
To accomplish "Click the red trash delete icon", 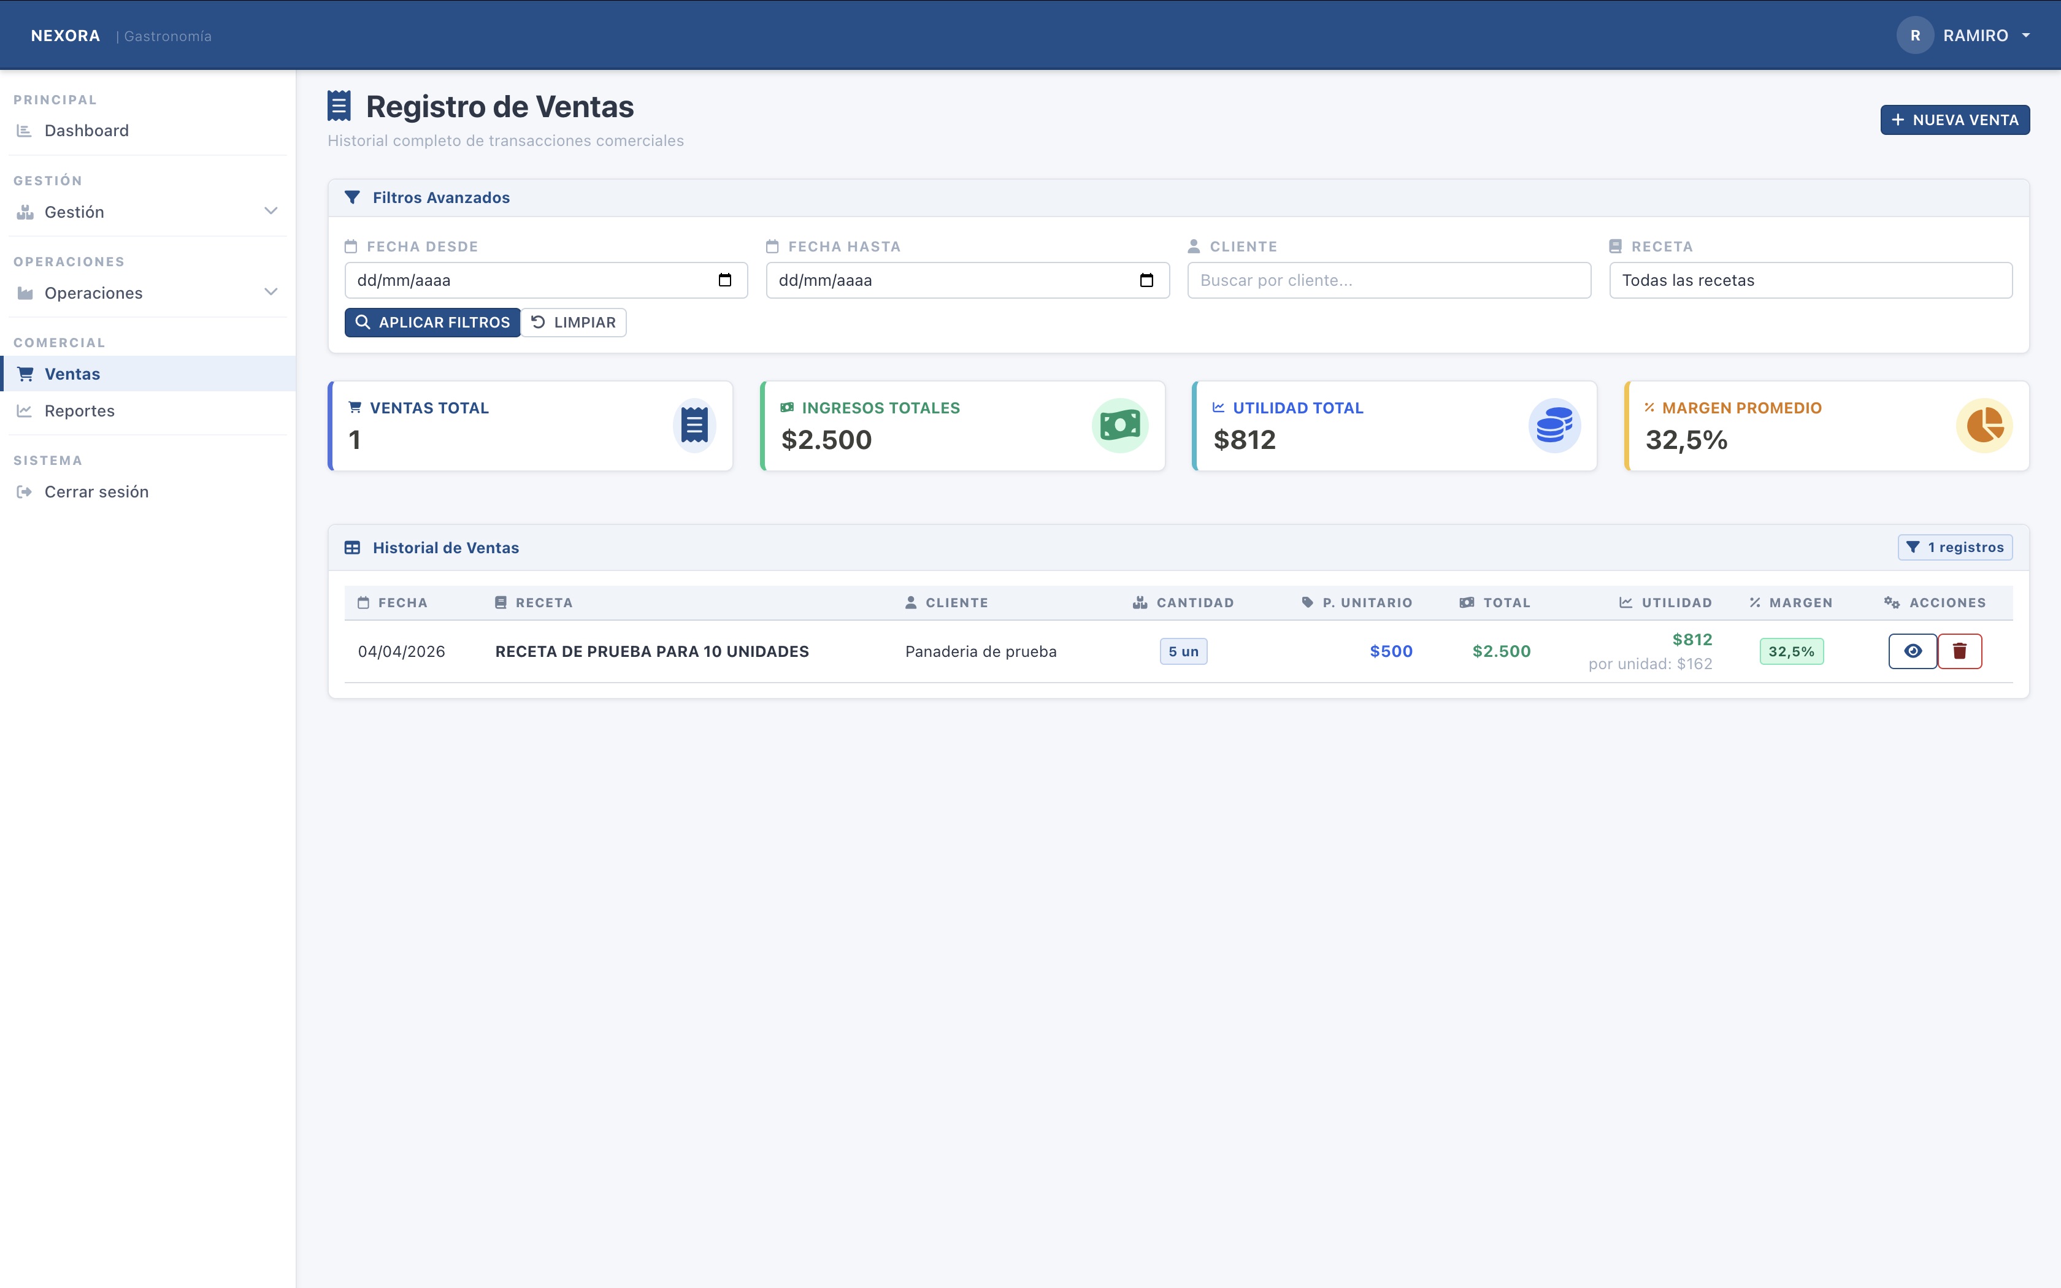I will click(x=1960, y=651).
